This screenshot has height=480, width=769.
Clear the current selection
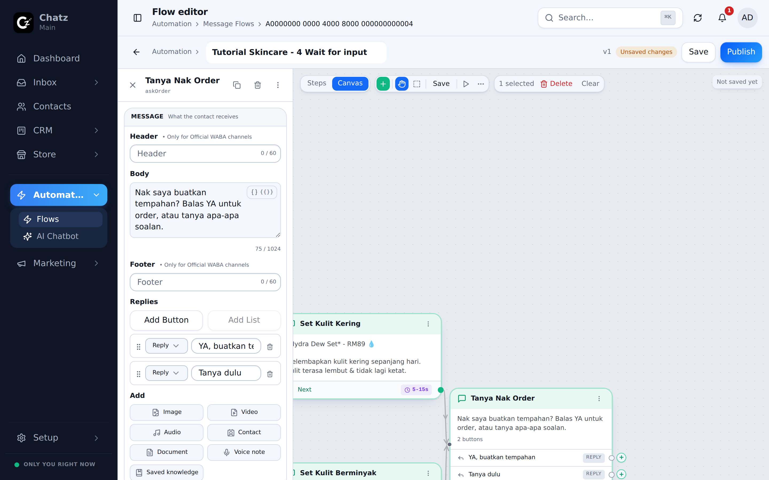590,84
